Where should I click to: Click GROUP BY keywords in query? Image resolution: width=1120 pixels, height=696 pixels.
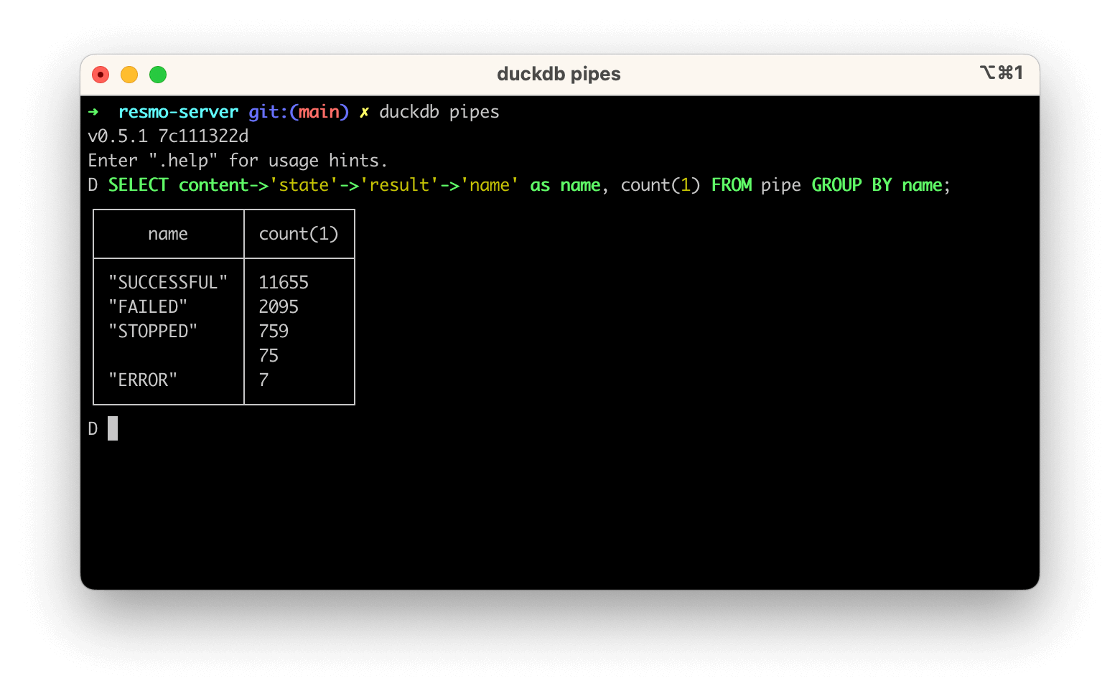851,185
